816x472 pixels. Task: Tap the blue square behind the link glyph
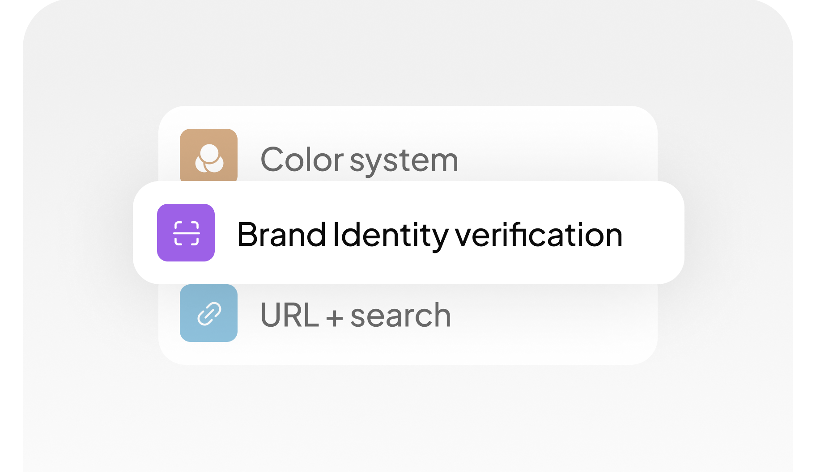(x=209, y=313)
